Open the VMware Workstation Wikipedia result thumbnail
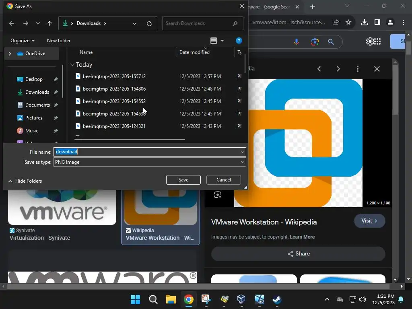 [x=161, y=207]
